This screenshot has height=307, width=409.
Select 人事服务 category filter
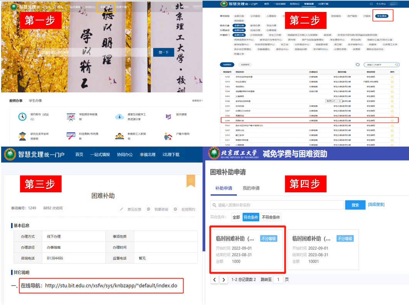[271, 16]
